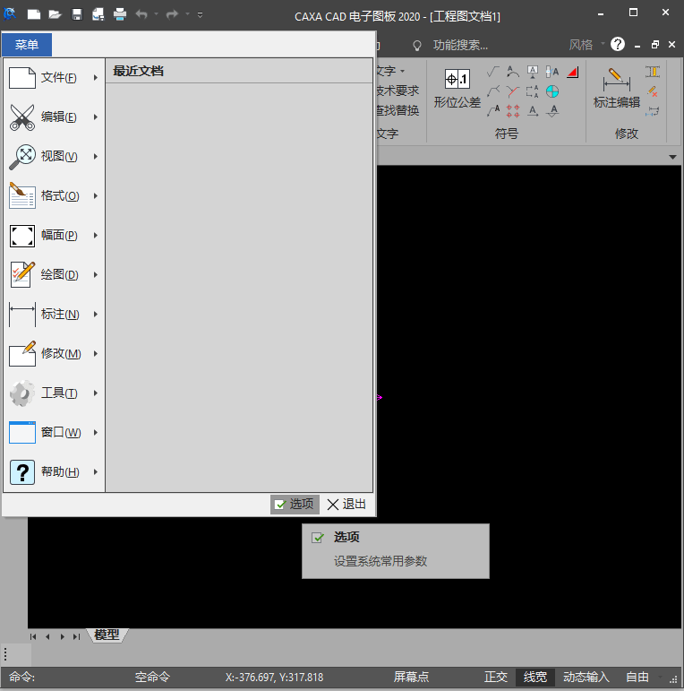Click the 屏幕点 status bar entry

(x=411, y=677)
